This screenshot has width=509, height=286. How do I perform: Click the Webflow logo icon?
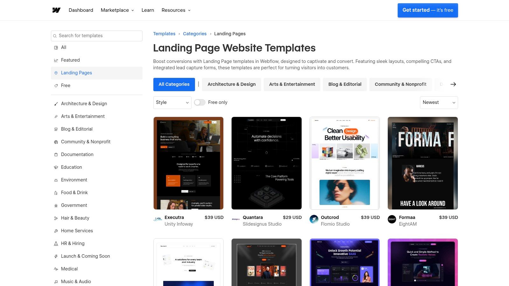click(56, 10)
